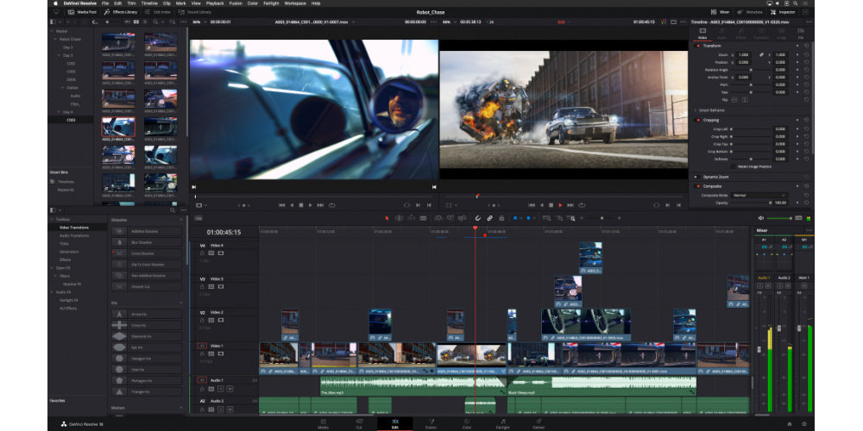
Task: Collapse the Toolbox tree in Effects Library
Action: [52, 219]
